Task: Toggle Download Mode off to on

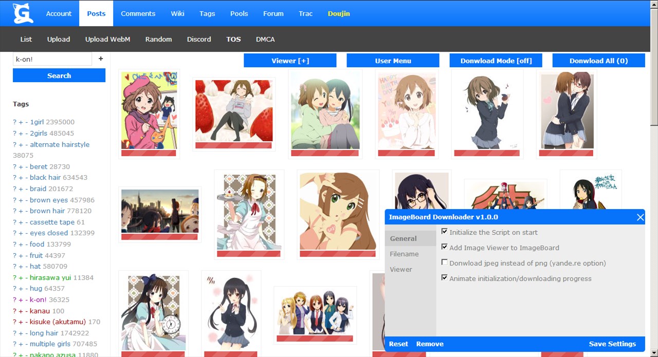Action: (496, 60)
